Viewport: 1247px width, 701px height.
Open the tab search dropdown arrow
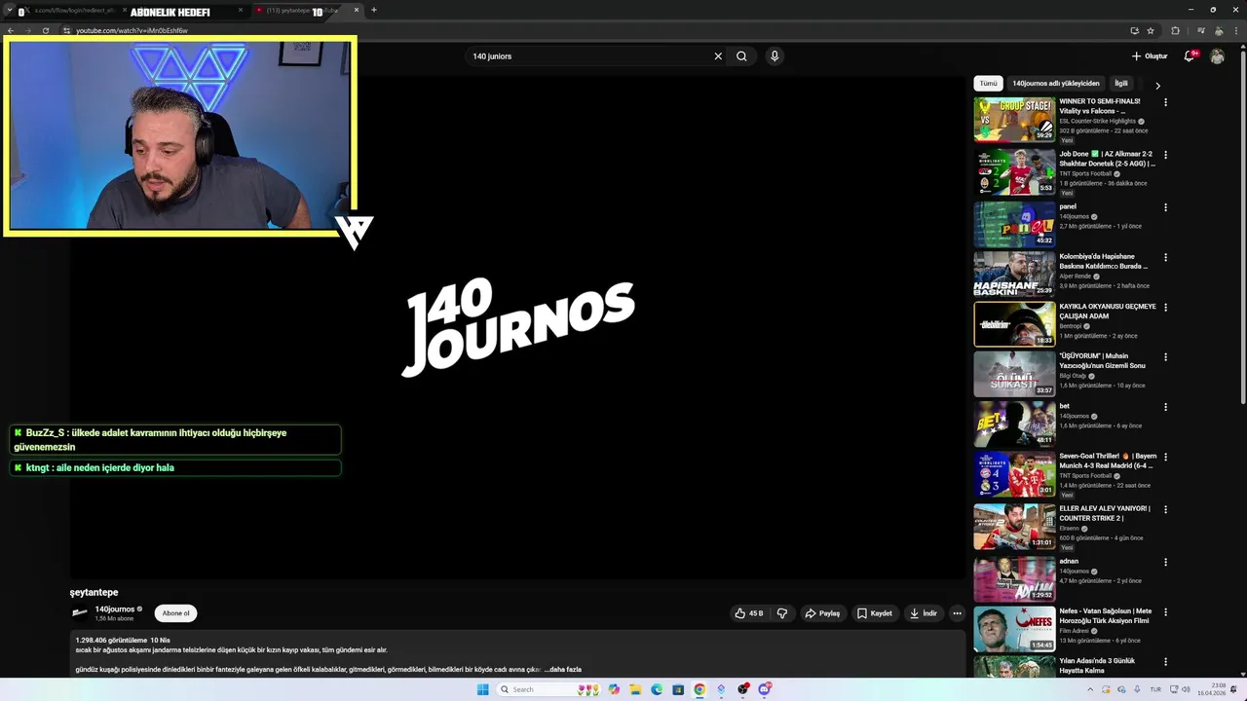tap(10, 11)
